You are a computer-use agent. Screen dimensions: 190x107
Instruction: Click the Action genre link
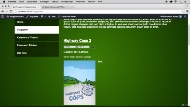pos(72,57)
